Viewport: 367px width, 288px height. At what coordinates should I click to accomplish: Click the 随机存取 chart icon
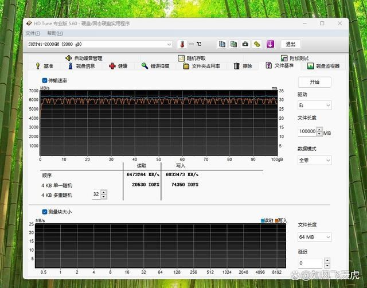[x=181, y=58]
